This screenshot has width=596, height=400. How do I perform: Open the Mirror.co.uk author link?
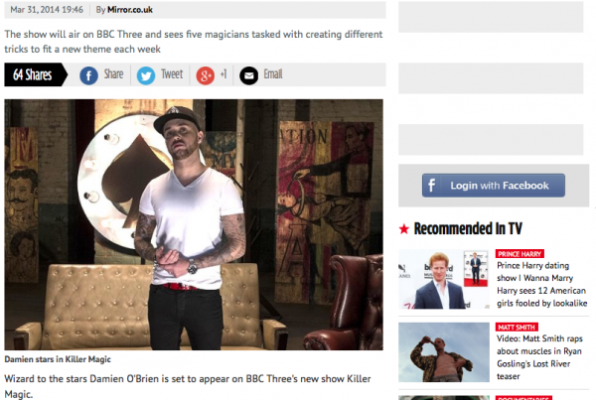click(130, 10)
